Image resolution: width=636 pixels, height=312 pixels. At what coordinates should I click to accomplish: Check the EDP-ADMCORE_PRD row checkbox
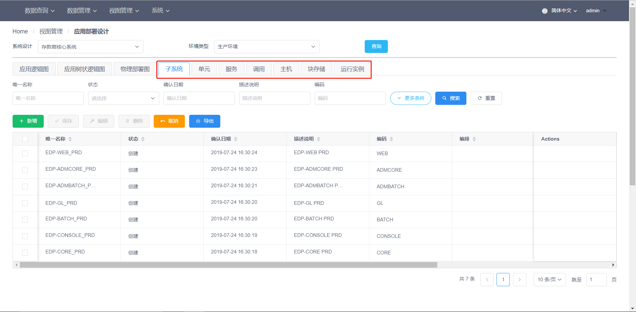click(x=25, y=170)
